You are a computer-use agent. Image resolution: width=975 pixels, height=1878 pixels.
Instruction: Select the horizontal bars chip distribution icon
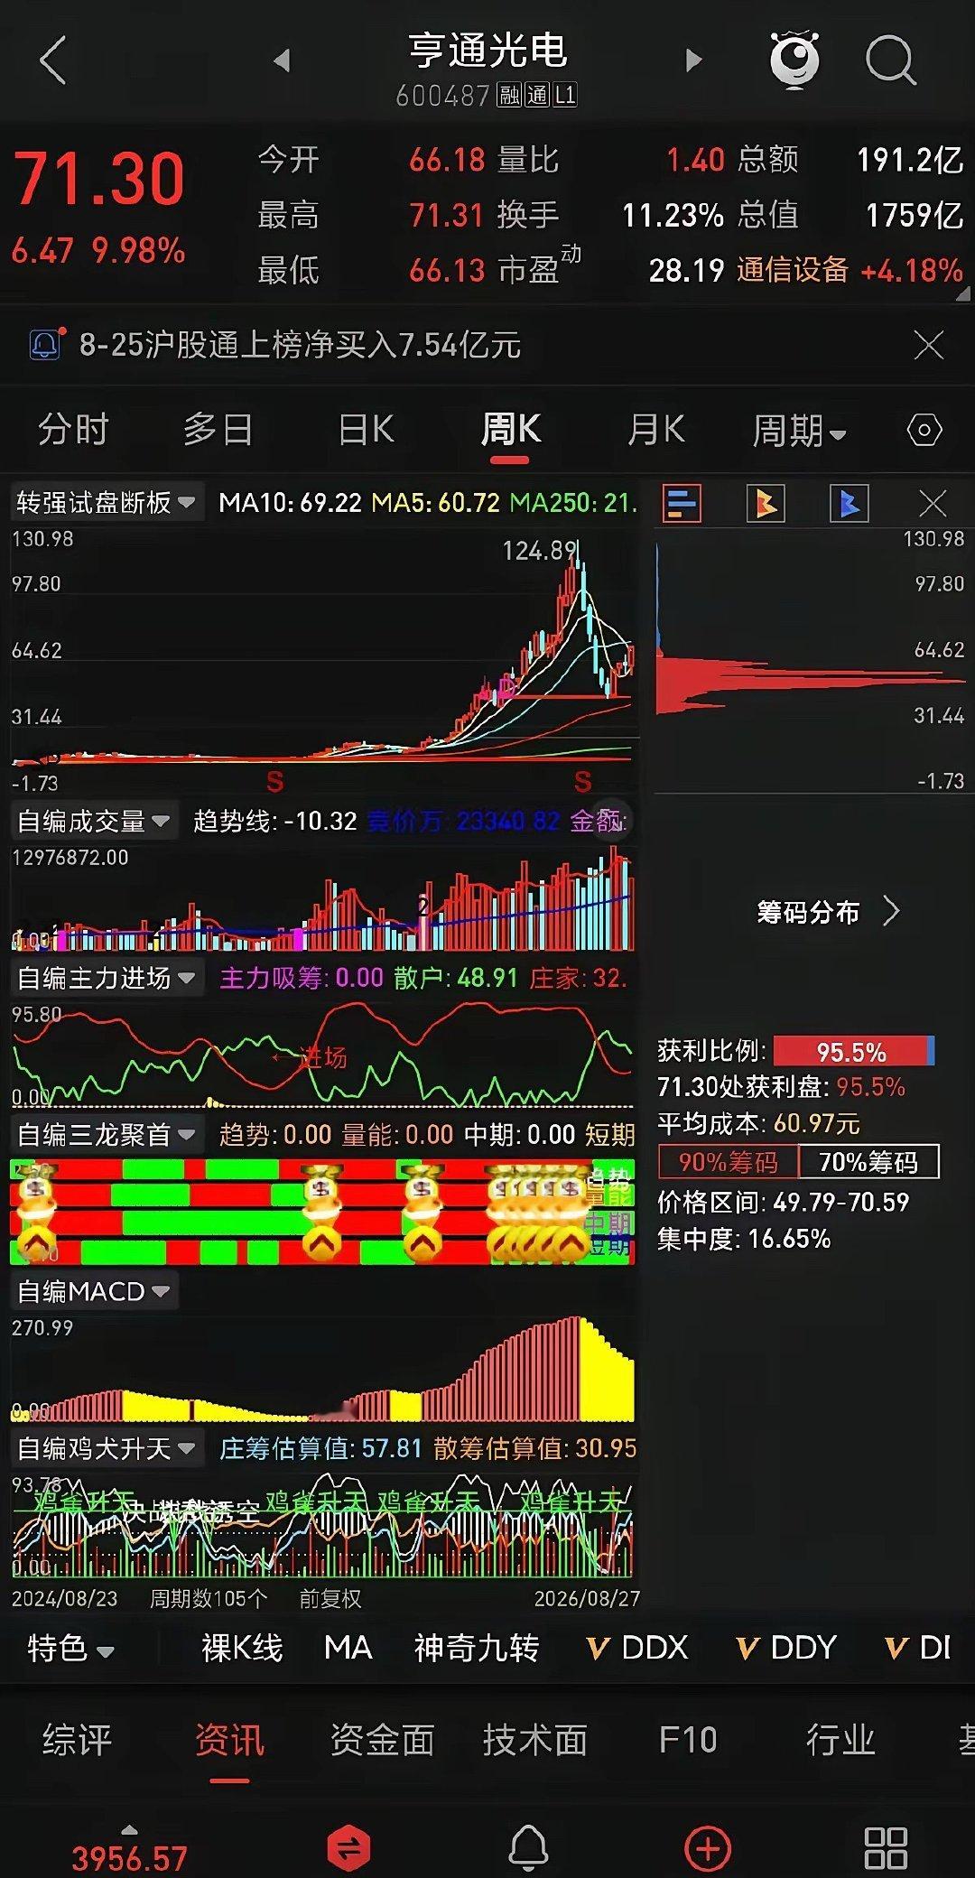(682, 503)
